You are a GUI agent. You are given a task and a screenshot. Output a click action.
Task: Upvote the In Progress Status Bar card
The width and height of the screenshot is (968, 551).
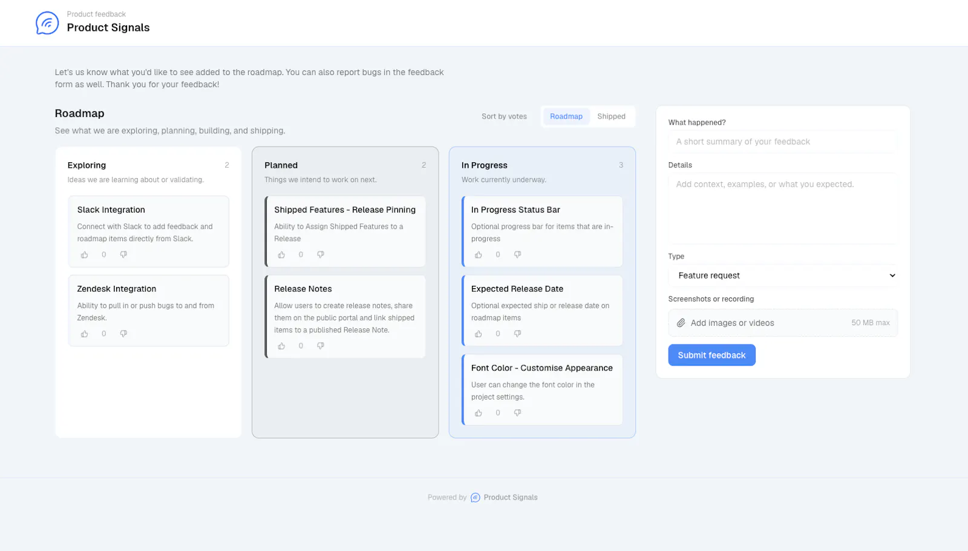[x=479, y=255]
